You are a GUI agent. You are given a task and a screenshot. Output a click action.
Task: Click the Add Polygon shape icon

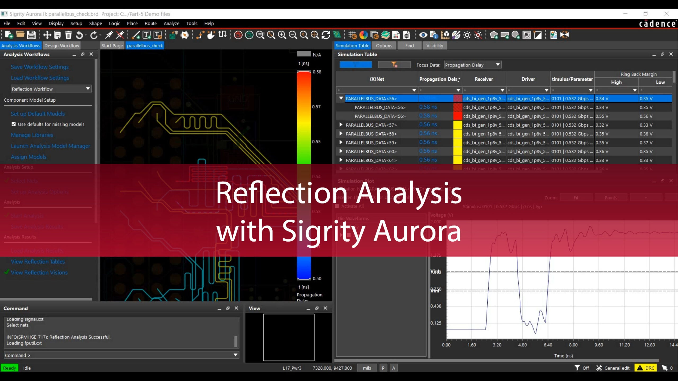pos(494,35)
